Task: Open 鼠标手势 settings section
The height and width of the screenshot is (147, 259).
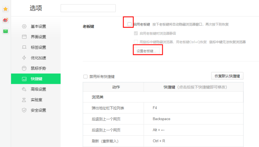Action: click(x=36, y=68)
